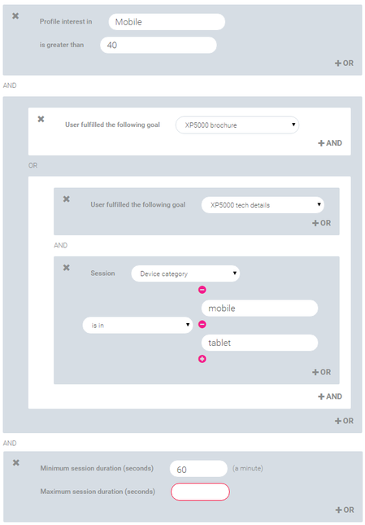This screenshot has width=365, height=525.
Task: Open the XP5000 tech details dropdown
Action: click(263, 204)
